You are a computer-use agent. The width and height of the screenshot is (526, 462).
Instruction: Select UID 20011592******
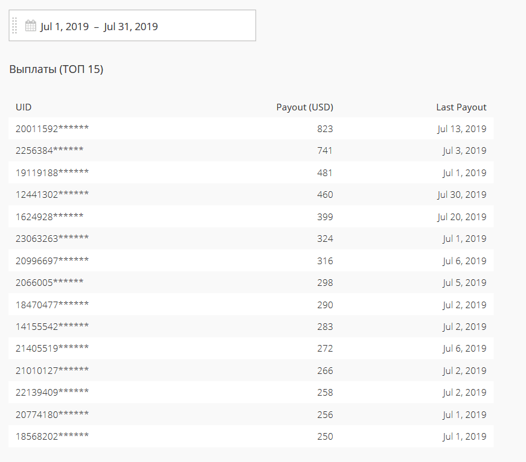[52, 128]
